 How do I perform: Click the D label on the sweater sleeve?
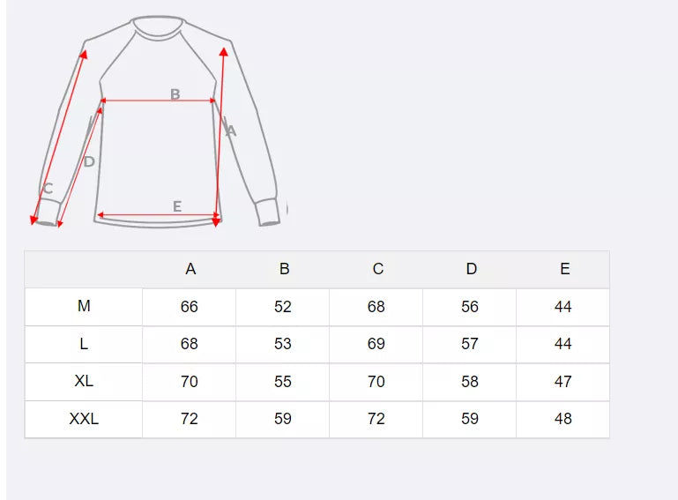point(89,161)
